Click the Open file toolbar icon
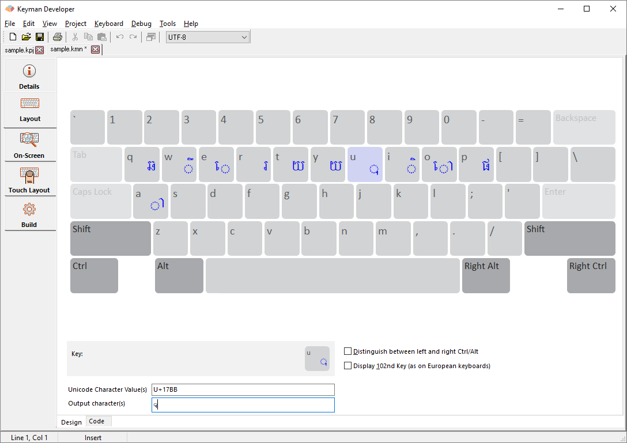Screen dimensions: 627x443 [26, 36]
